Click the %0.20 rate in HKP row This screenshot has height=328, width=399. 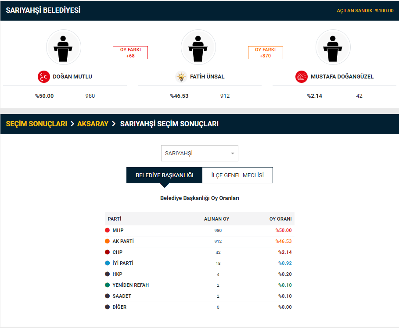pyautogui.click(x=285, y=274)
